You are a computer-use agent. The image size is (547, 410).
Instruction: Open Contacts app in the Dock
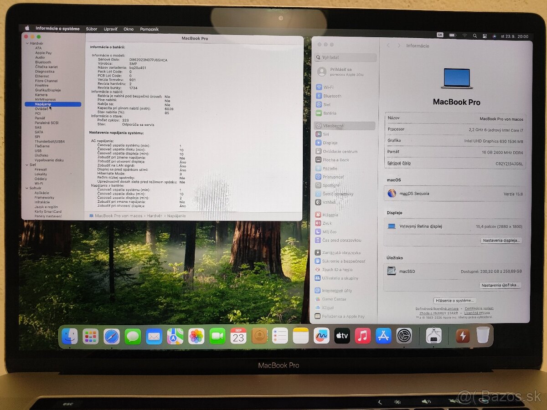(259, 336)
